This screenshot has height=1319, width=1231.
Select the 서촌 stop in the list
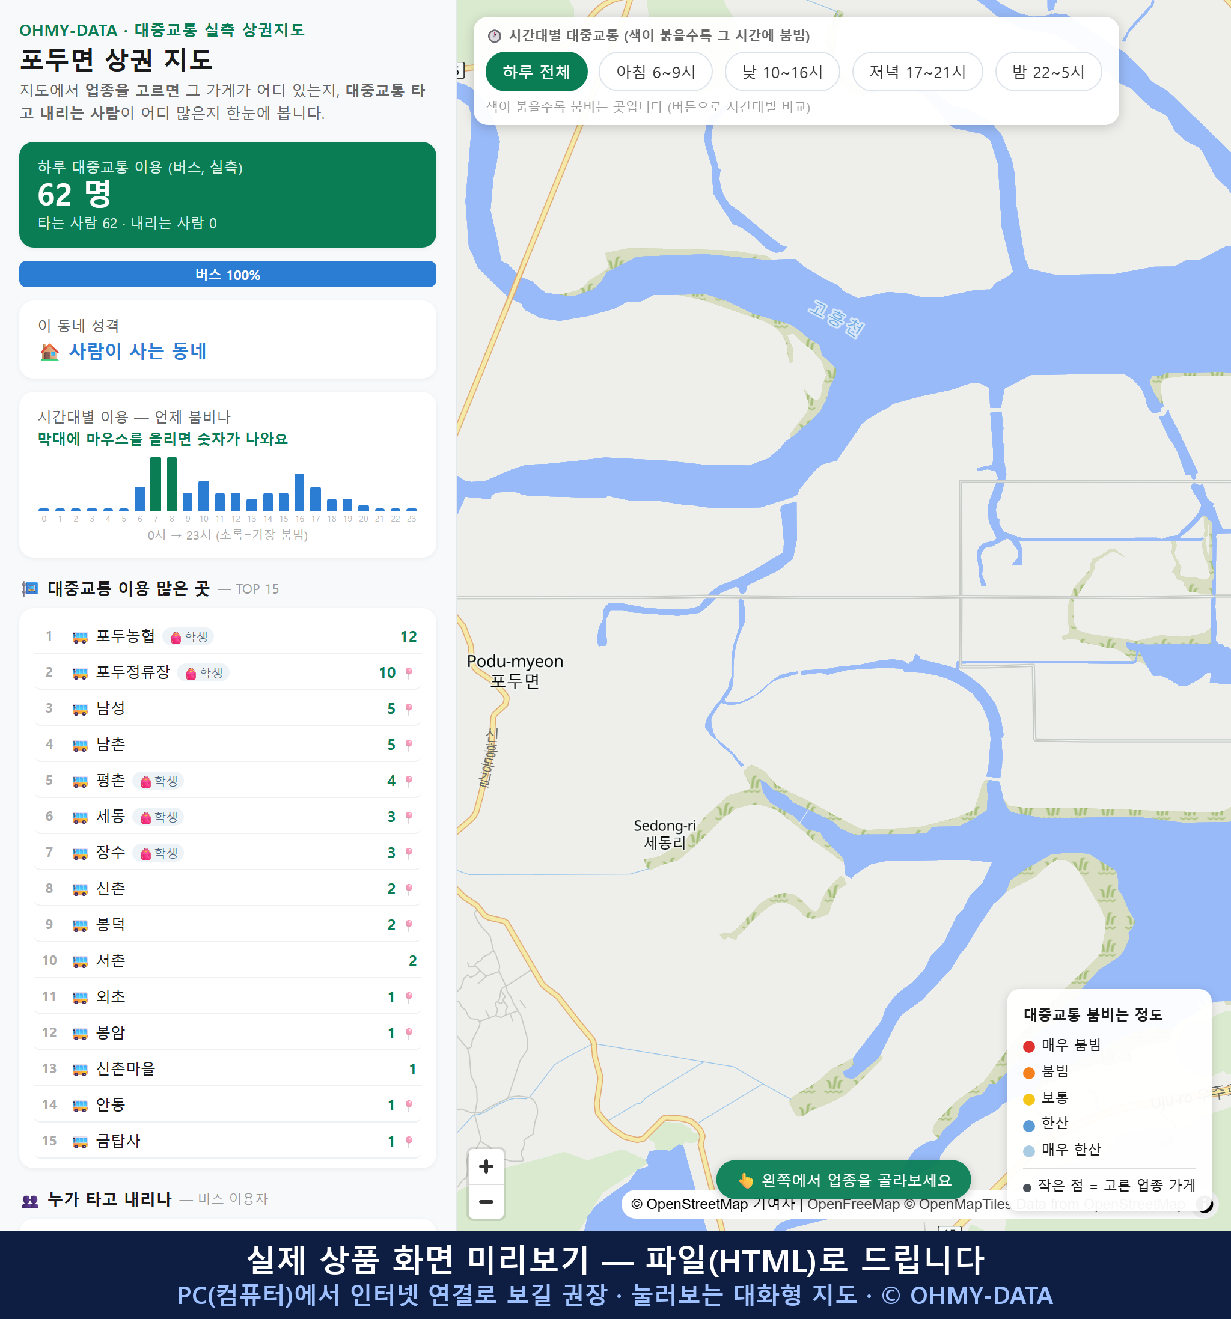click(x=228, y=961)
